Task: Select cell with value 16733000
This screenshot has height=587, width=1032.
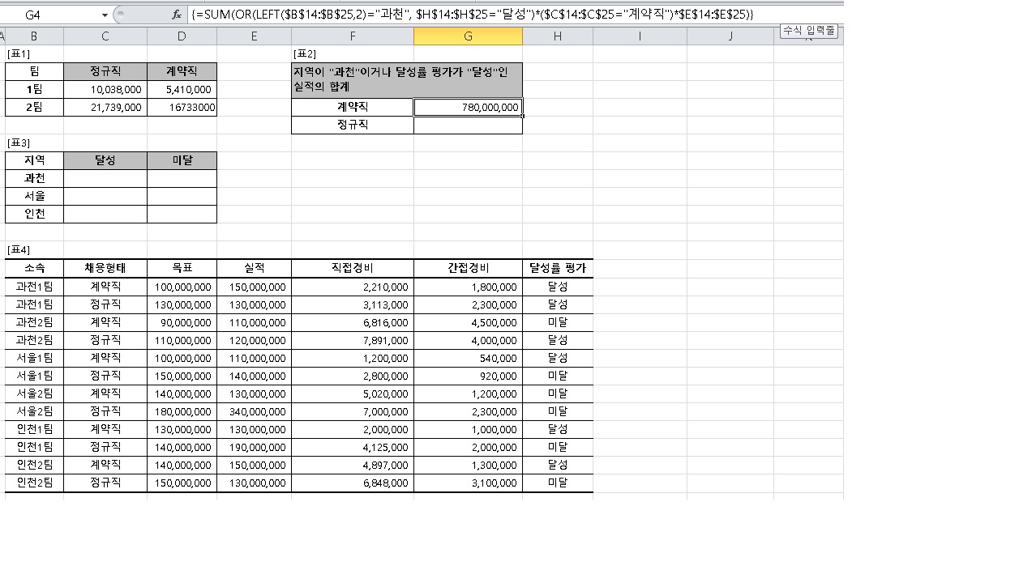Action: (x=182, y=107)
